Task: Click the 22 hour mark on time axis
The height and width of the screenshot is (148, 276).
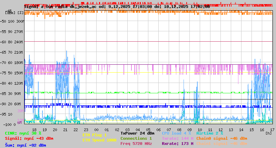Action: coord(76,129)
